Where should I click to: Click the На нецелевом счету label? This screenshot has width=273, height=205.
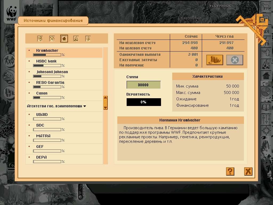point(137,43)
